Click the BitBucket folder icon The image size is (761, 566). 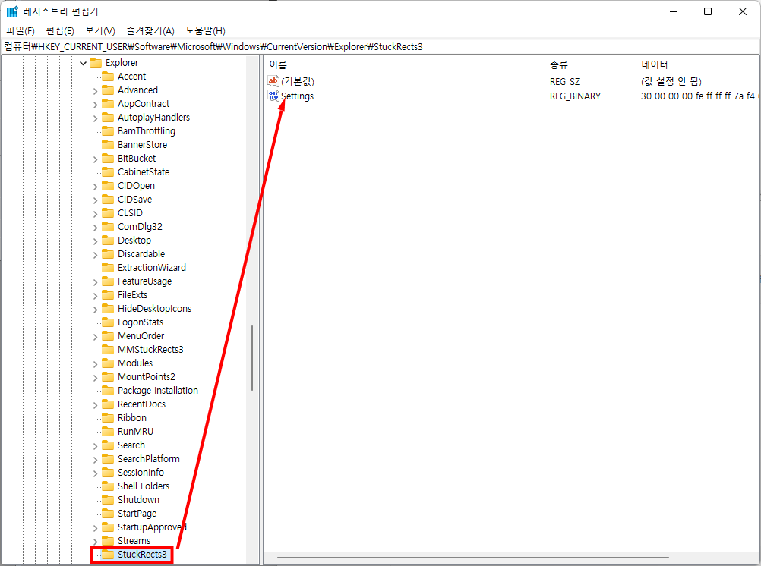click(108, 158)
